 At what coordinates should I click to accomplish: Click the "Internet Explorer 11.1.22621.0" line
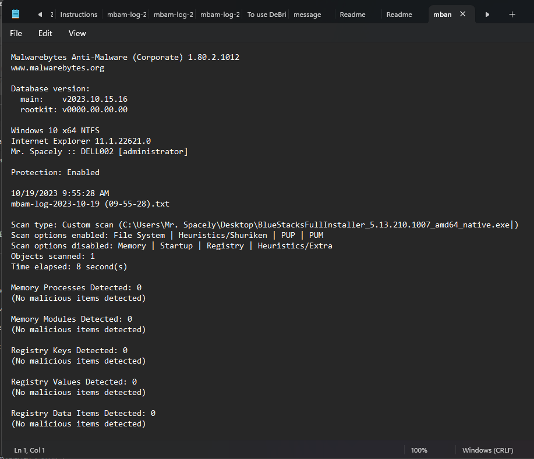[x=81, y=141]
